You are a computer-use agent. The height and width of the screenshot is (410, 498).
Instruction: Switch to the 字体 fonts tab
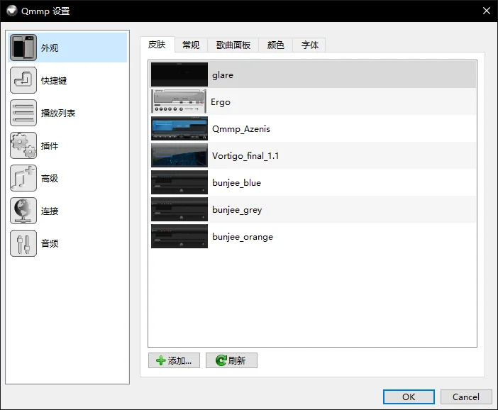310,45
